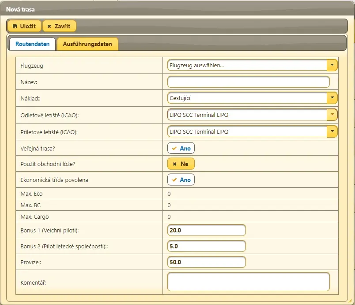
Task: Open the Ausführungsdaten tab
Action: click(x=87, y=44)
